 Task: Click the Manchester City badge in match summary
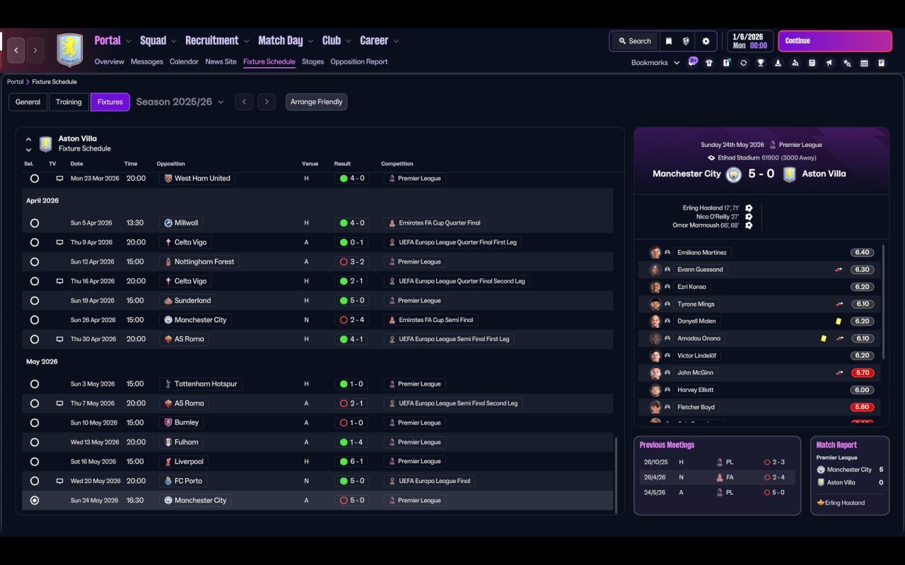point(734,174)
